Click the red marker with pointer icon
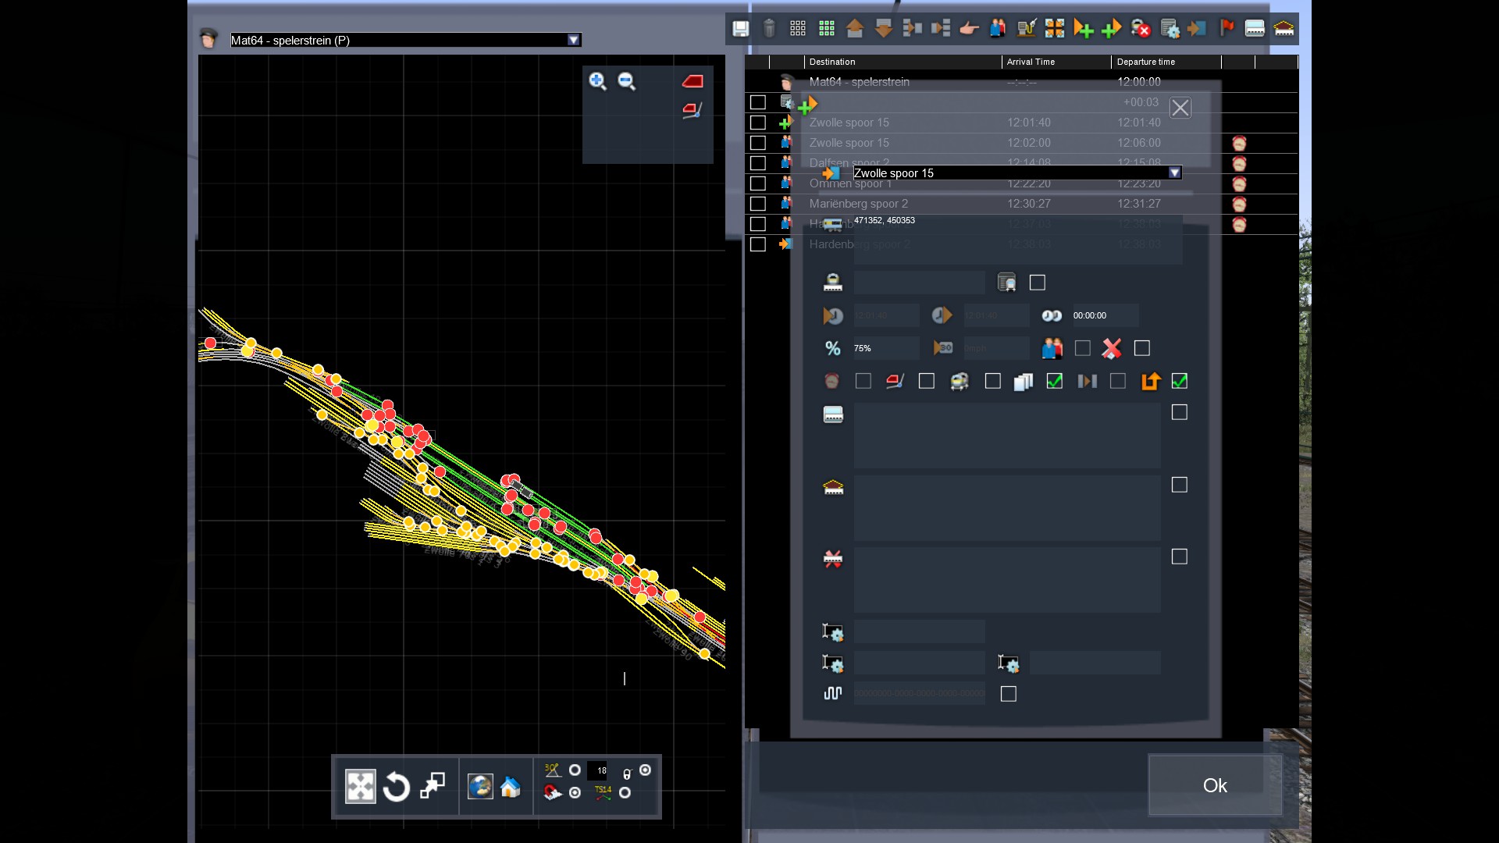 click(x=693, y=110)
